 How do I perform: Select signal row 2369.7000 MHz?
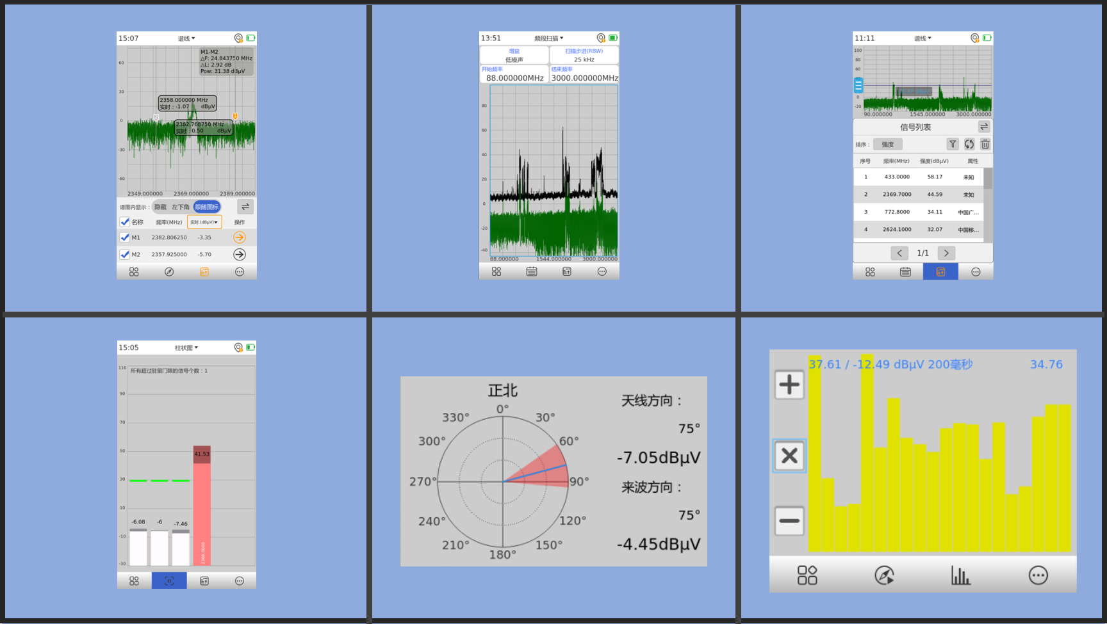tap(919, 194)
